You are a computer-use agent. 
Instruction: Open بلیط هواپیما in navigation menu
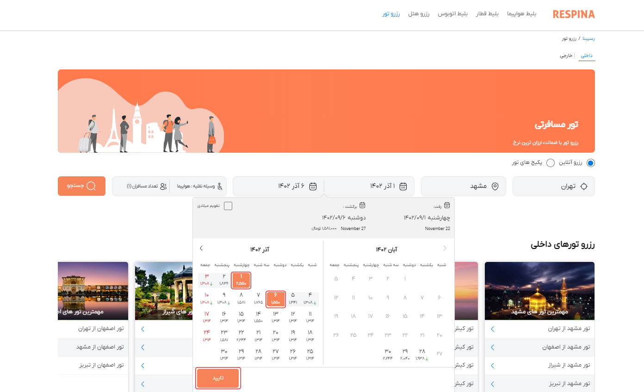521,14
